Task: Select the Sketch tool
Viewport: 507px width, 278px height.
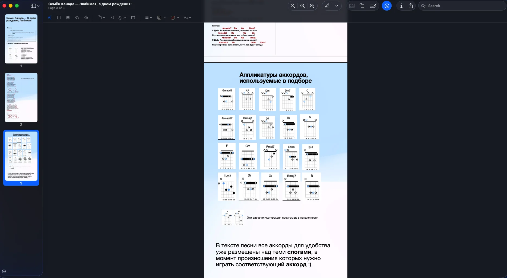Action: click(77, 18)
